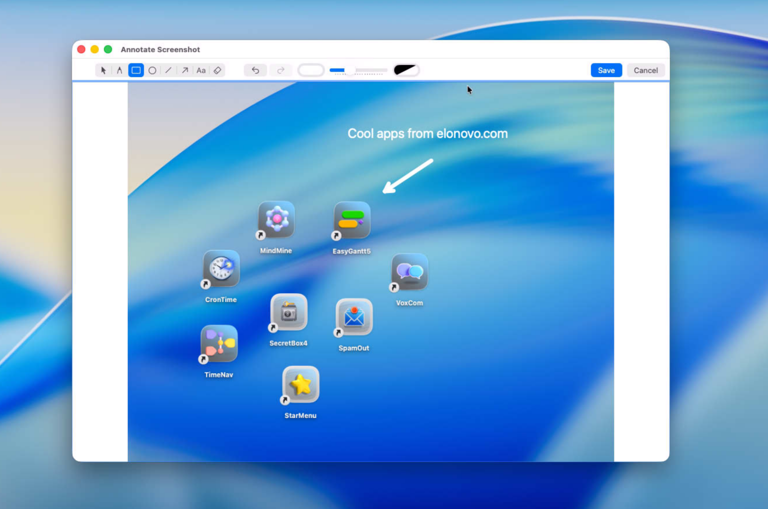Select the eraser tool
Screen dimensions: 768x509
[x=218, y=70]
